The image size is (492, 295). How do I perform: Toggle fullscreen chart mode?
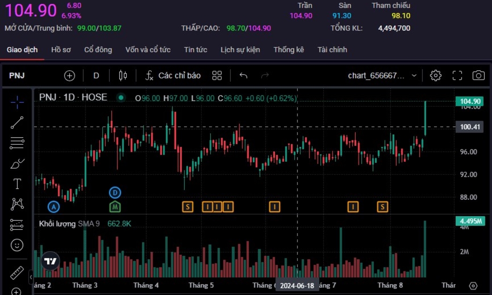457,76
